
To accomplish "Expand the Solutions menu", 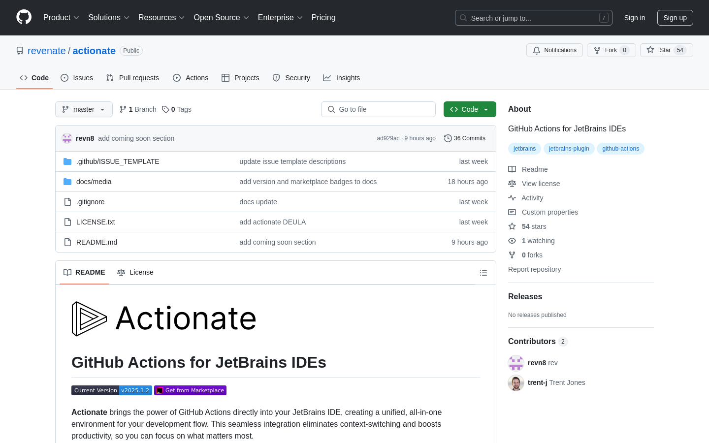I will 109,18.
